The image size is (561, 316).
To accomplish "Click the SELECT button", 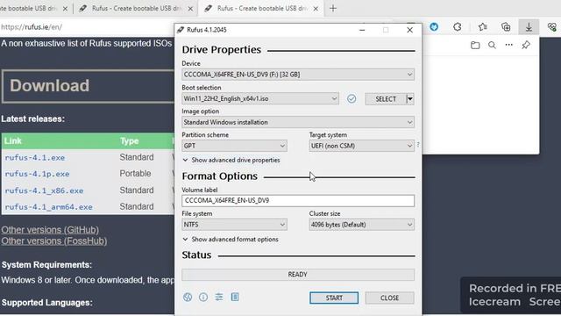I will pyautogui.click(x=386, y=99).
